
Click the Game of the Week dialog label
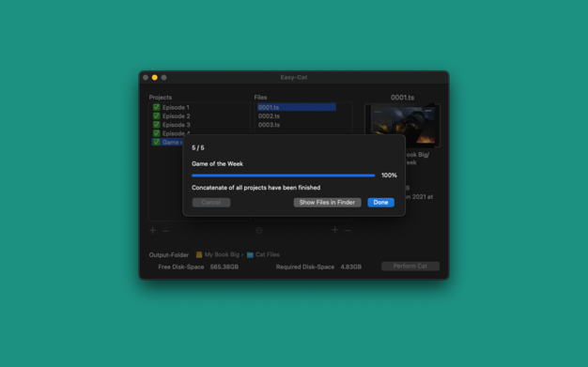[217, 164]
